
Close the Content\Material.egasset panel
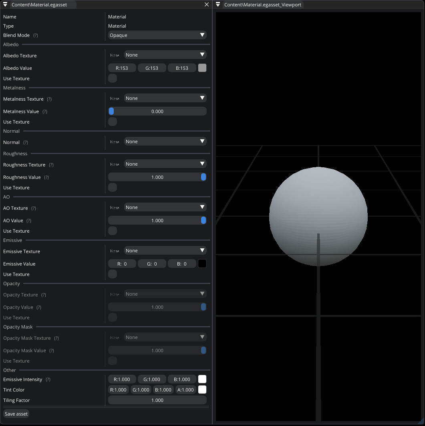click(x=207, y=5)
